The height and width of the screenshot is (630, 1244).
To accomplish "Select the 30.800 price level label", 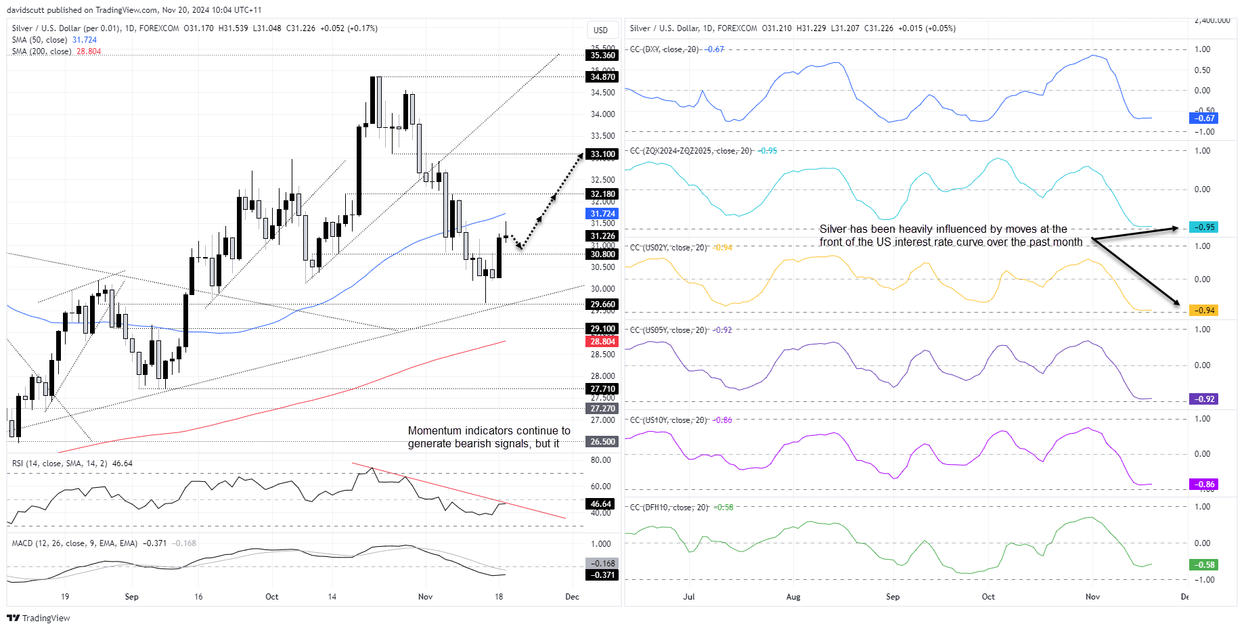I will [602, 254].
